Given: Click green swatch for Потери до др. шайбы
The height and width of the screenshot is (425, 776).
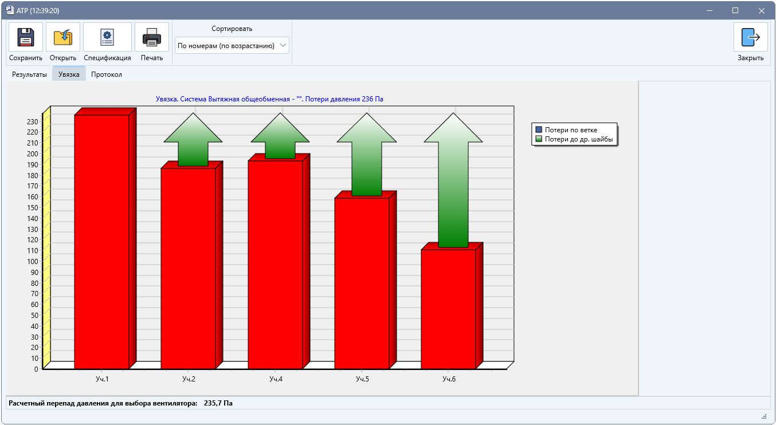Looking at the screenshot, I should [x=538, y=139].
